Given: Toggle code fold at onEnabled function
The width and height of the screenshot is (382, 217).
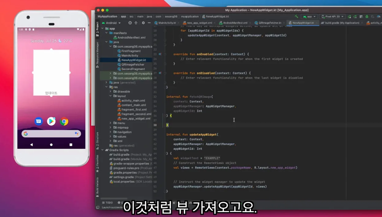Looking at the screenshot, I should click(165, 54).
